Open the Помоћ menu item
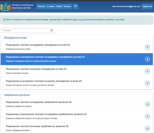 pos(59,6)
